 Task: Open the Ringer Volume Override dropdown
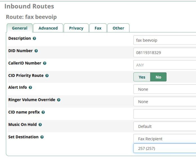click(x=165, y=101)
